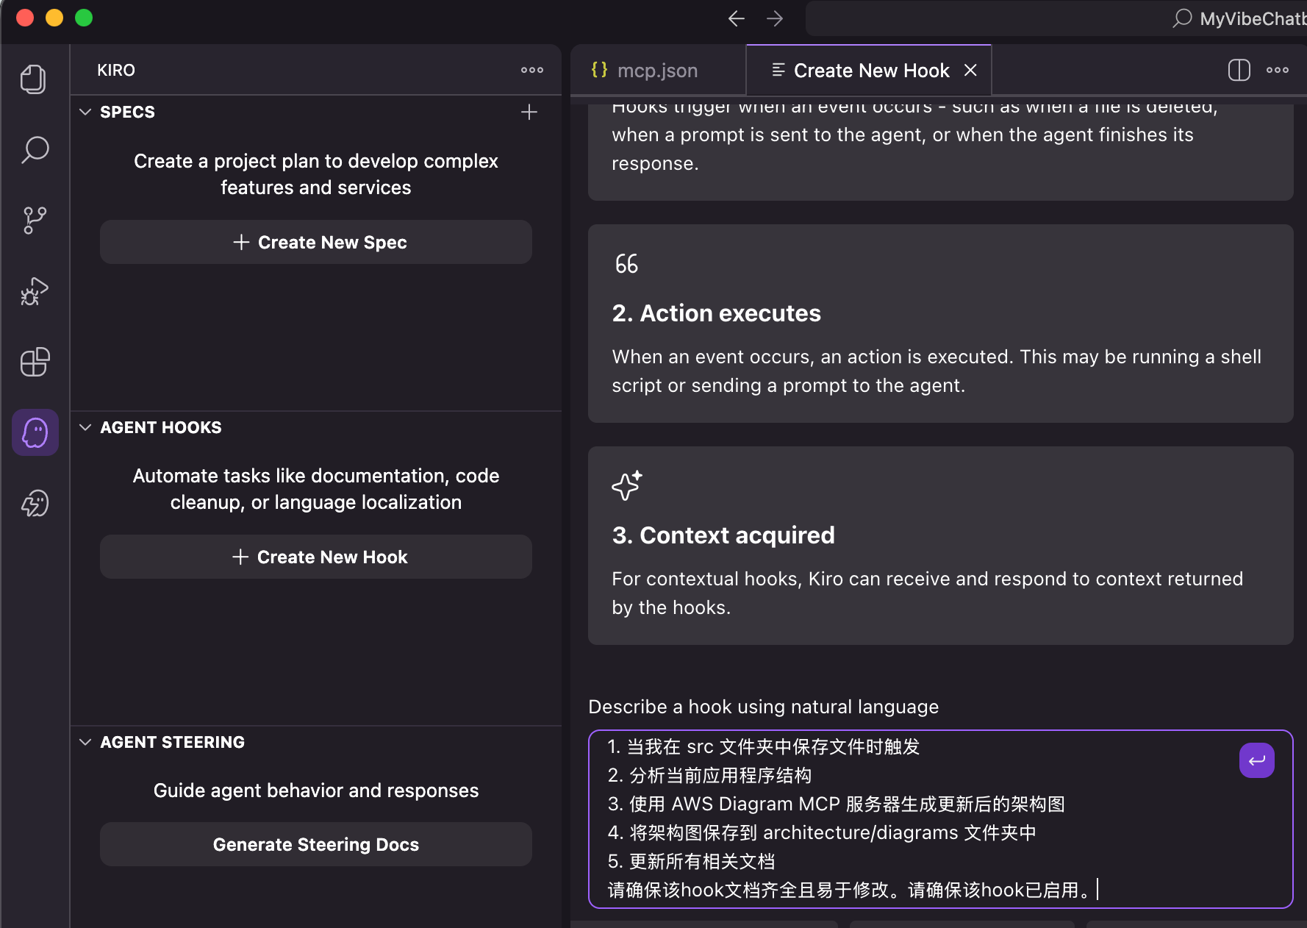Screen dimensions: 1307x928
Task: Collapse the AGENT STEERING section
Action: 86,742
